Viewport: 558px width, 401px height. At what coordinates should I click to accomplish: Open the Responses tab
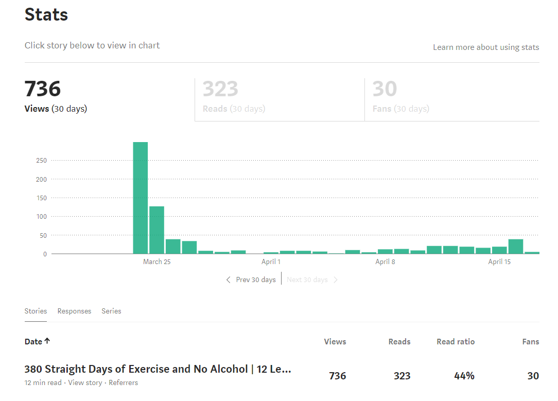pyautogui.click(x=74, y=311)
